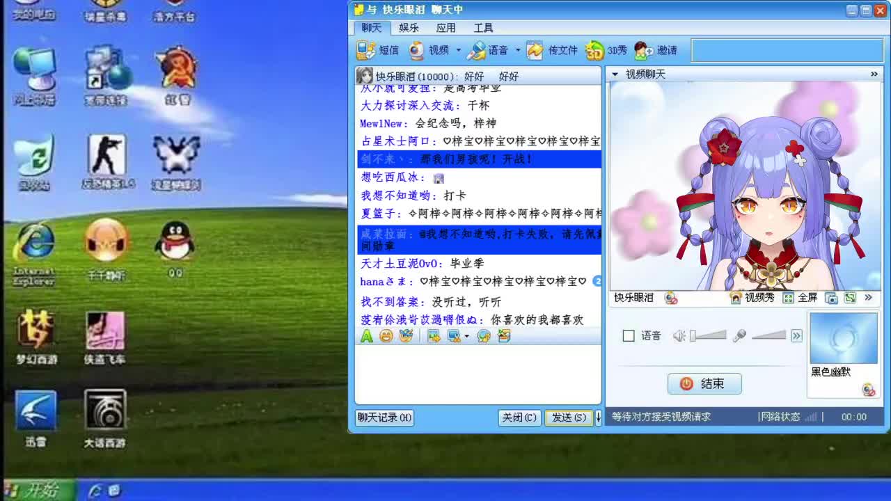Image resolution: width=891 pixels, height=501 pixels.
Task: Click the virtual avatar video feed
Action: coord(746,186)
